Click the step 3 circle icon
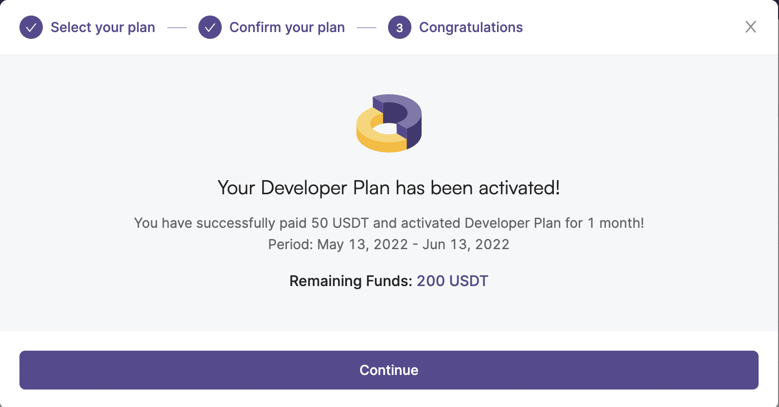 click(400, 27)
